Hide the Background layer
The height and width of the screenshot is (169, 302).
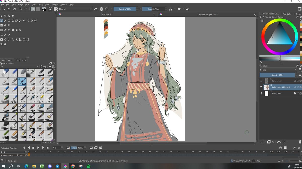[261, 93]
